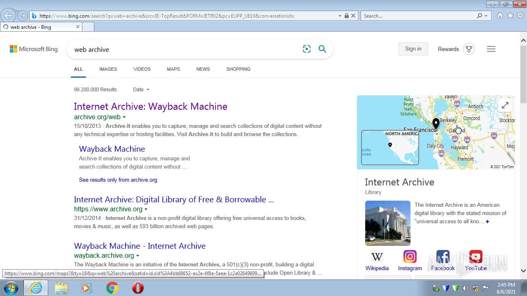Click the page scrollbar down arrow
Image resolution: width=527 pixels, height=296 pixels.
(523, 271)
